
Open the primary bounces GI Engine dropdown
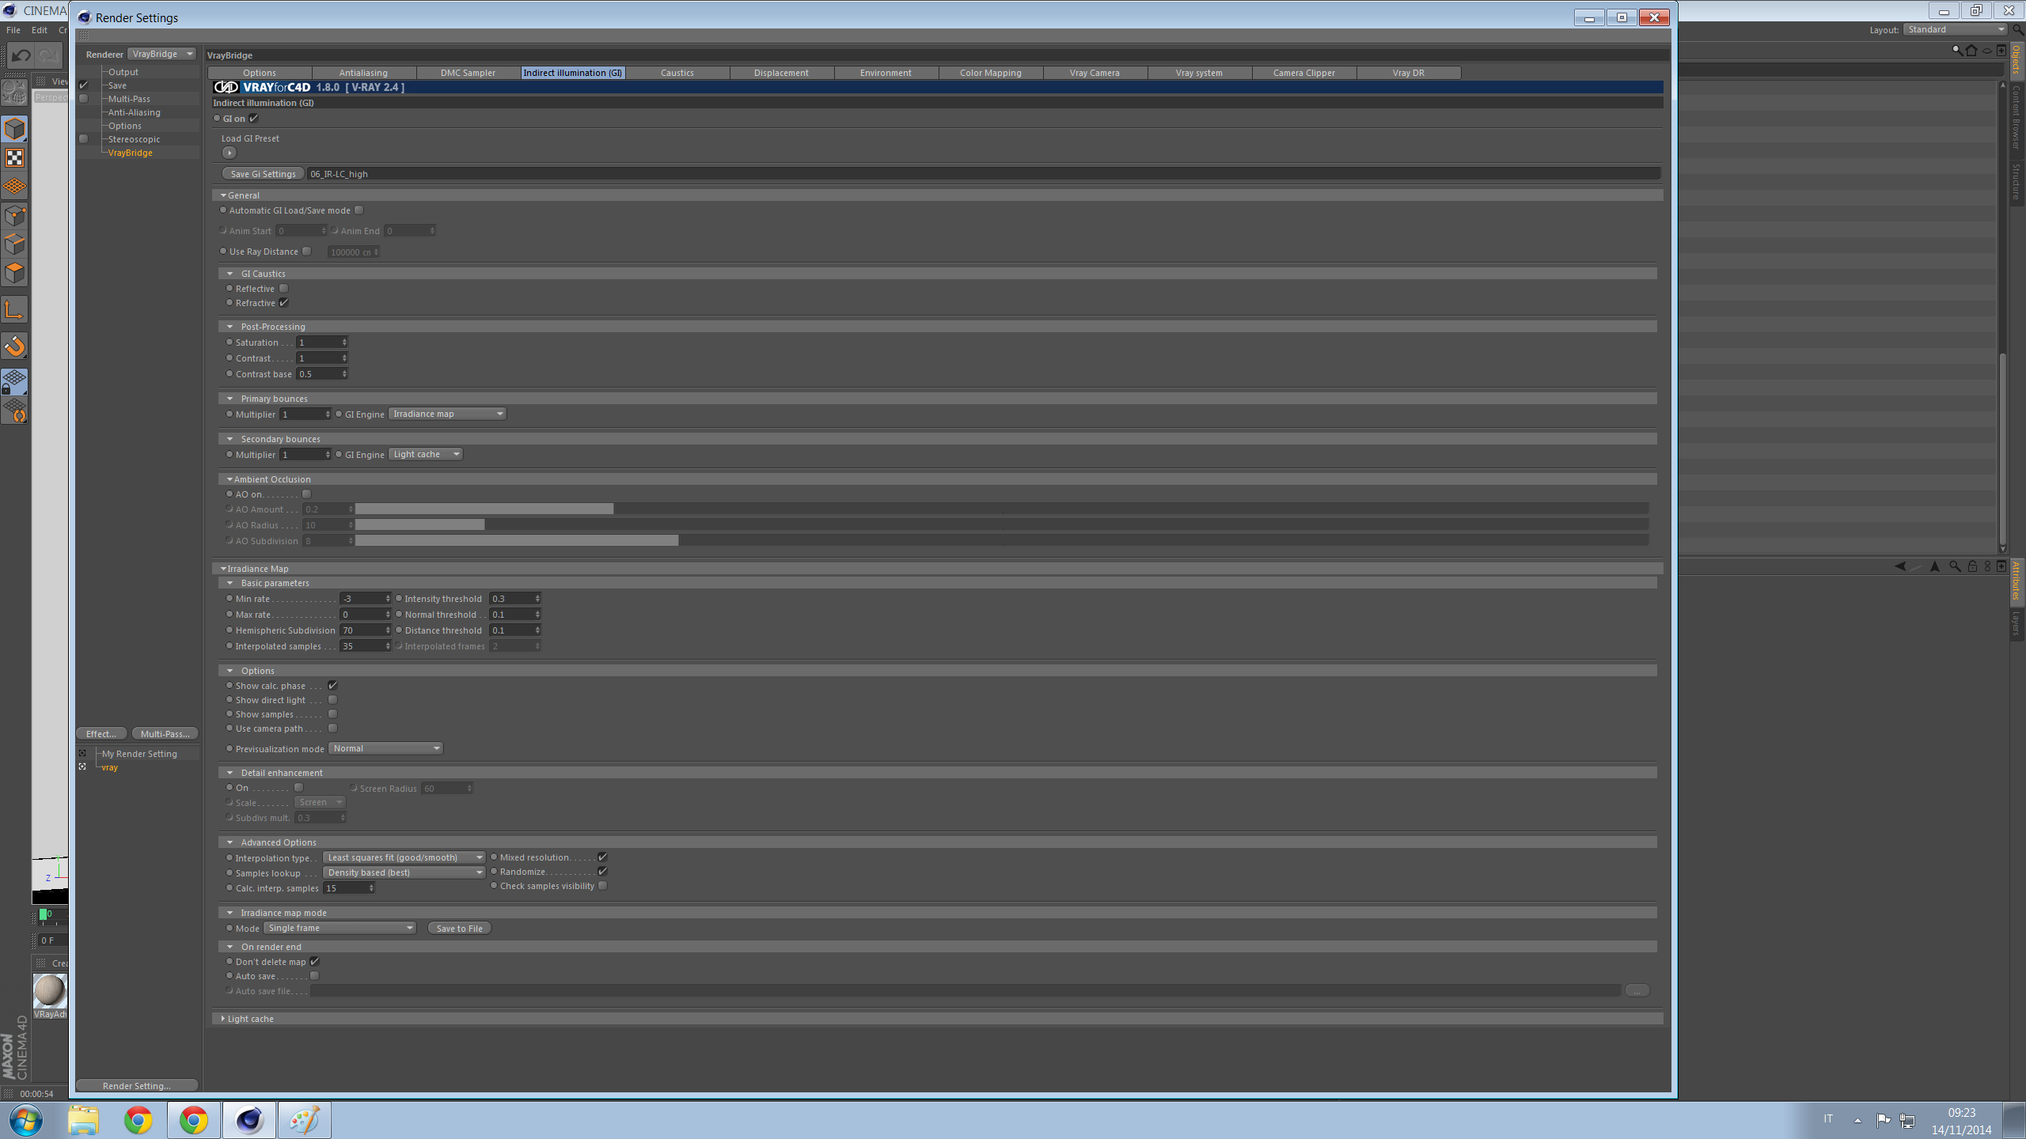[447, 414]
